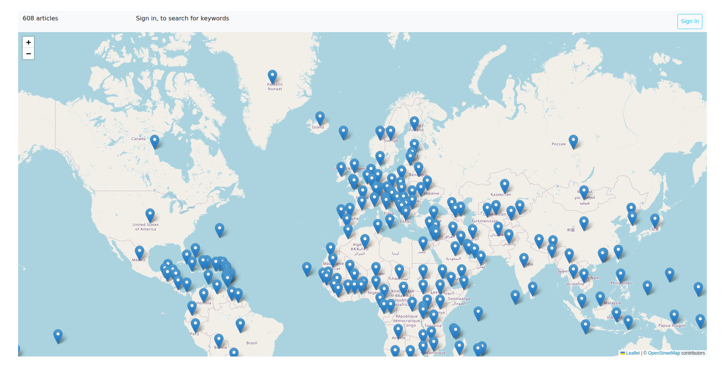Click the marker over Canadá
The image size is (725, 375).
[x=154, y=140]
